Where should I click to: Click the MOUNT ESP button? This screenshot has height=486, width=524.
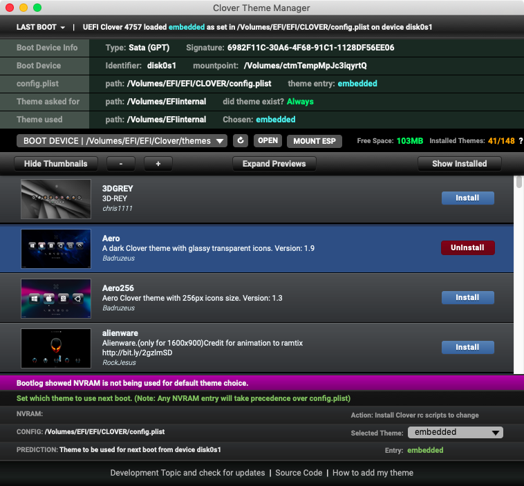(315, 141)
